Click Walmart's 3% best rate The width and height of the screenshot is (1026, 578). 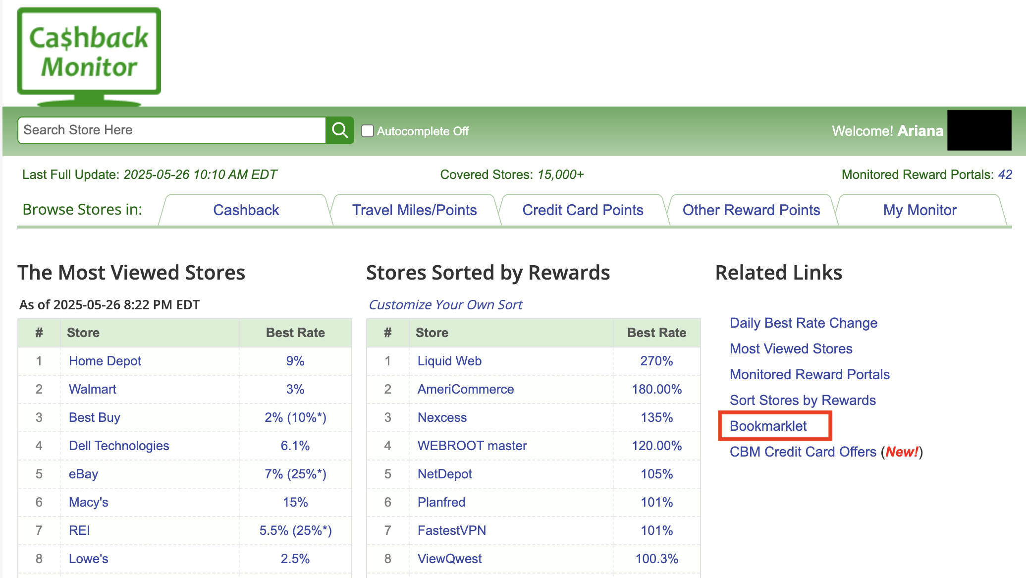point(295,390)
